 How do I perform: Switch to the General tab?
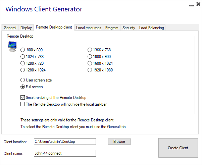tap(10, 28)
